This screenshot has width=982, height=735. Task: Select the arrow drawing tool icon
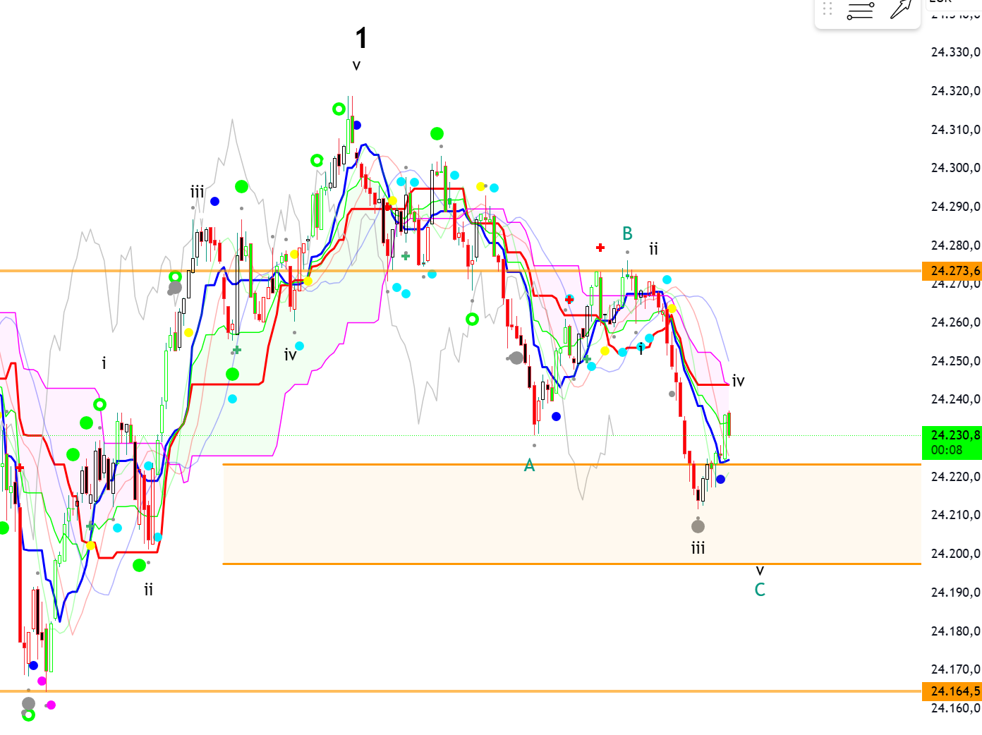900,9
